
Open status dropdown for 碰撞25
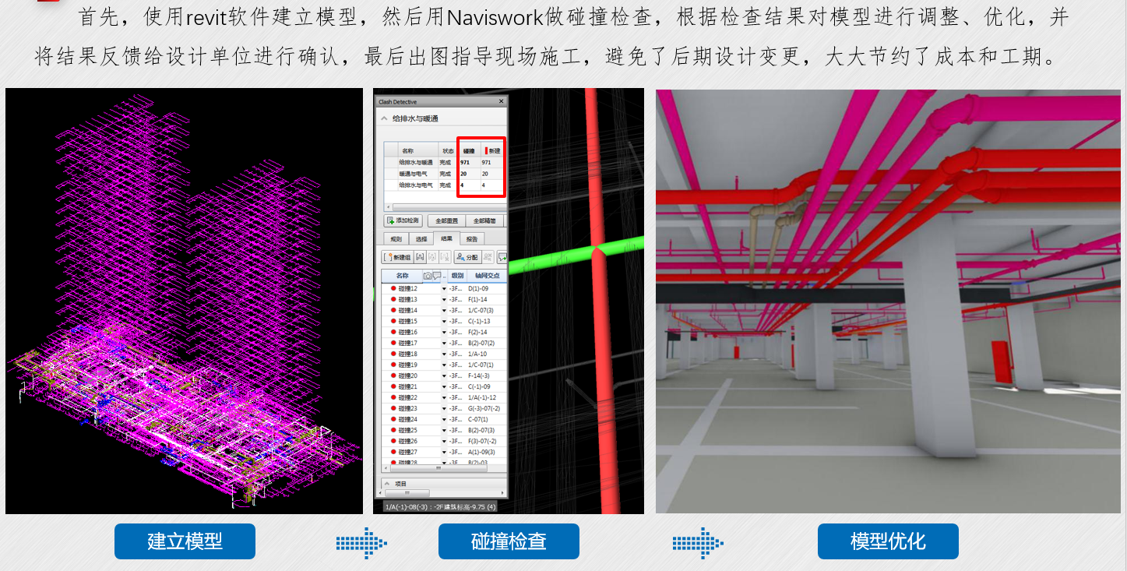click(x=445, y=430)
